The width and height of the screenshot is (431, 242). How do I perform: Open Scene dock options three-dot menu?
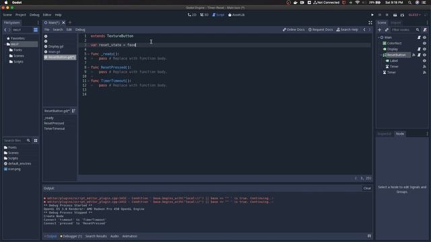pyautogui.click(x=427, y=22)
